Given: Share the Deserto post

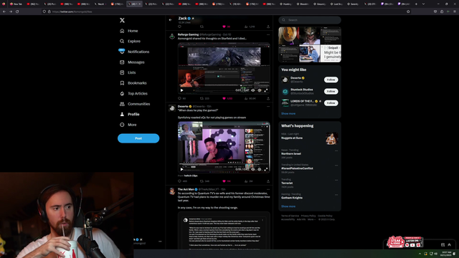Looking at the screenshot, I should click(x=268, y=181).
